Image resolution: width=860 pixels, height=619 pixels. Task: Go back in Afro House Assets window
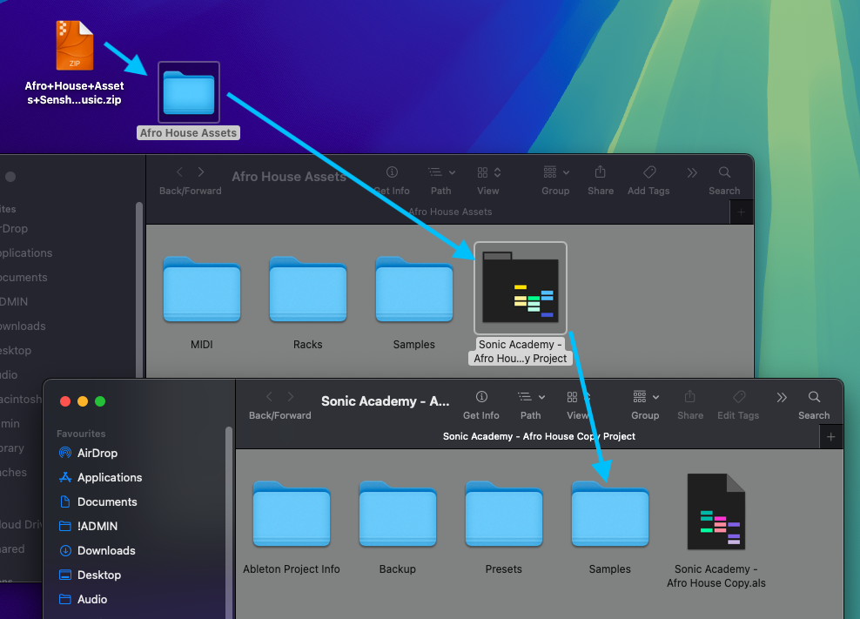pyautogui.click(x=180, y=172)
